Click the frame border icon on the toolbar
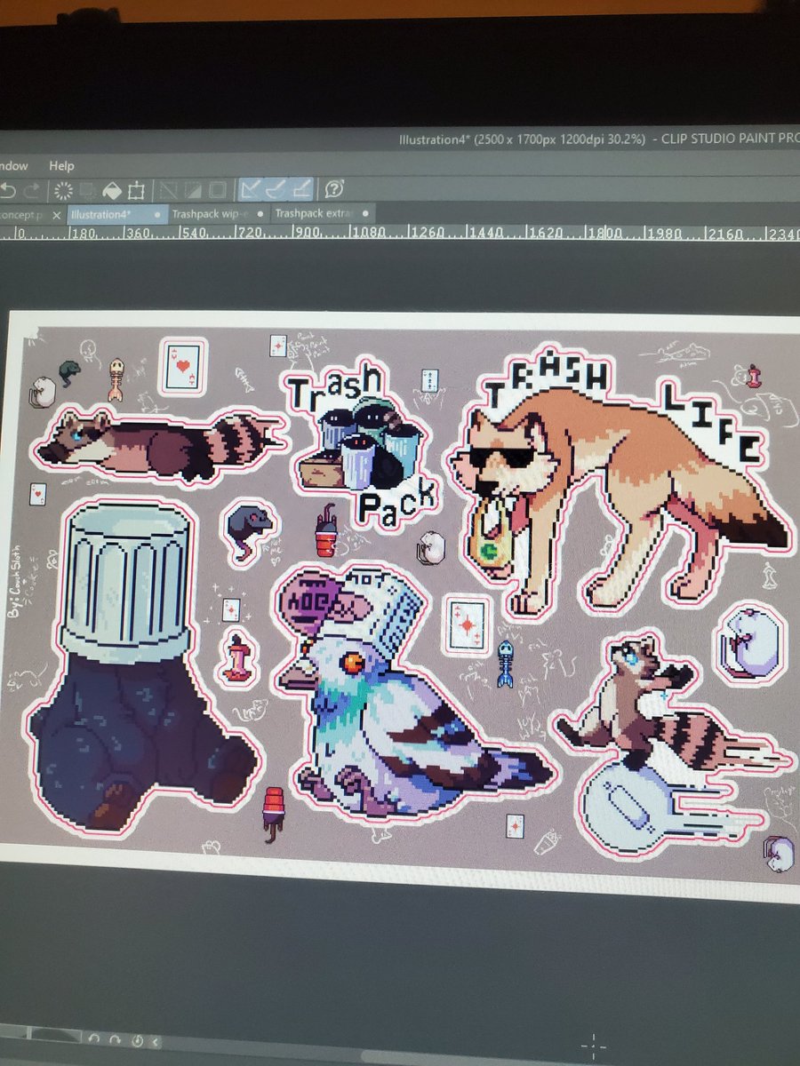 136,189
